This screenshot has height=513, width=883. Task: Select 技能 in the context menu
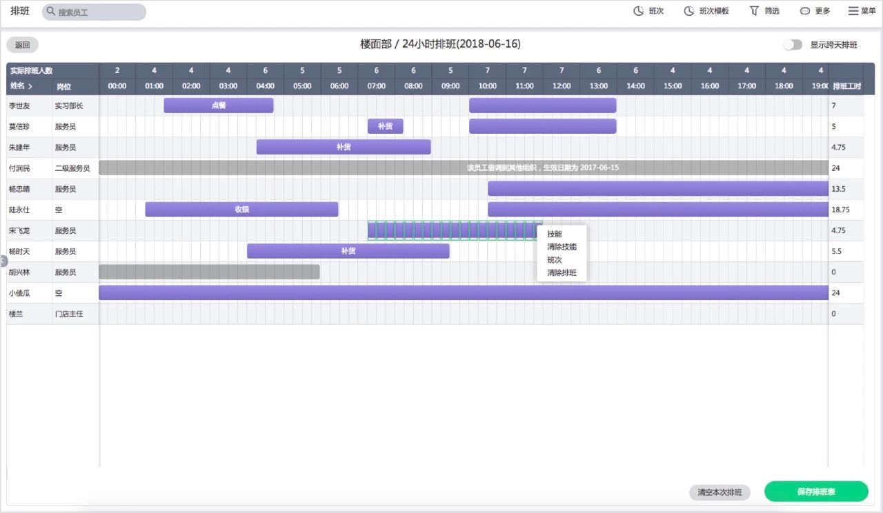tap(554, 234)
